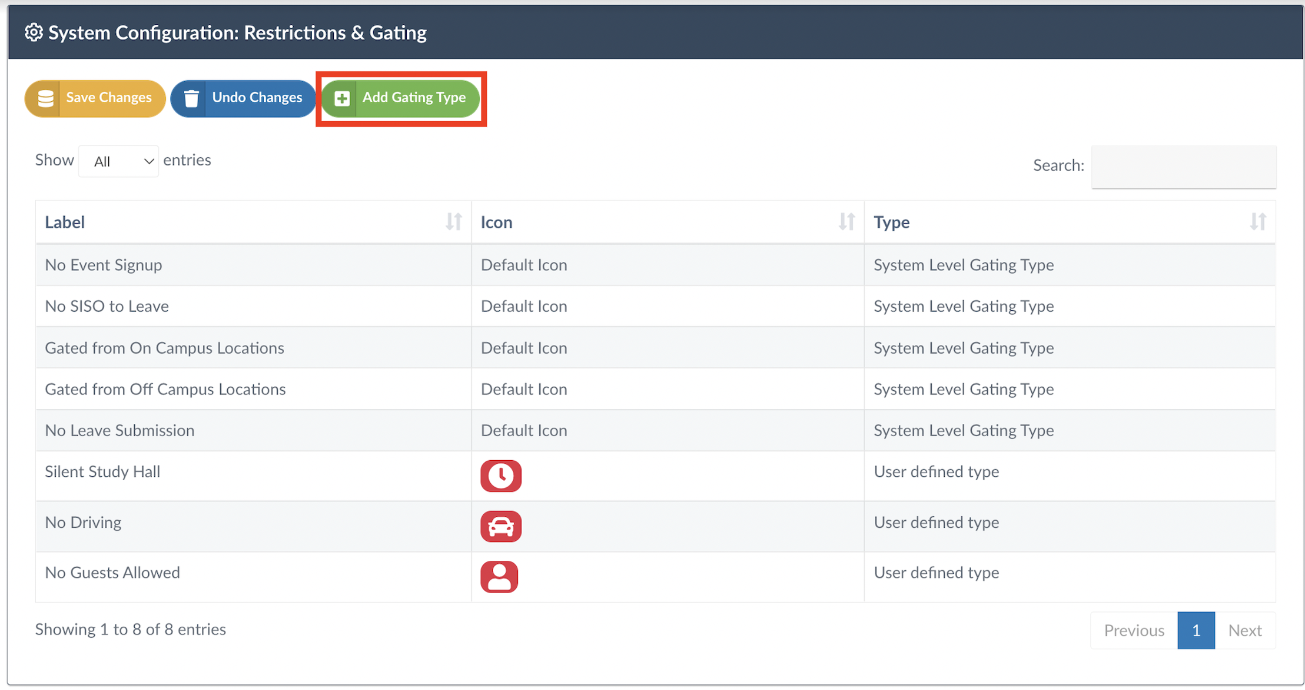The width and height of the screenshot is (1305, 690).
Task: Click the plus icon on Add Gating Type
Action: tap(342, 98)
